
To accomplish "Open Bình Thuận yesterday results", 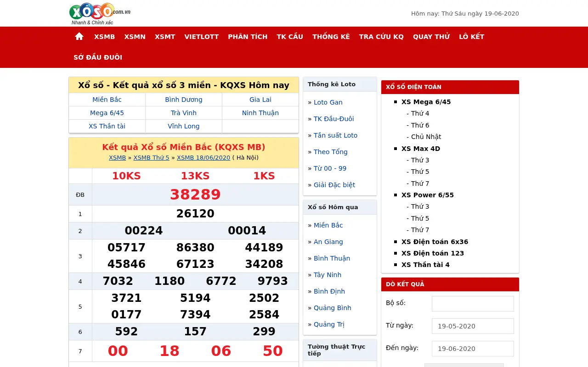I will (332, 258).
